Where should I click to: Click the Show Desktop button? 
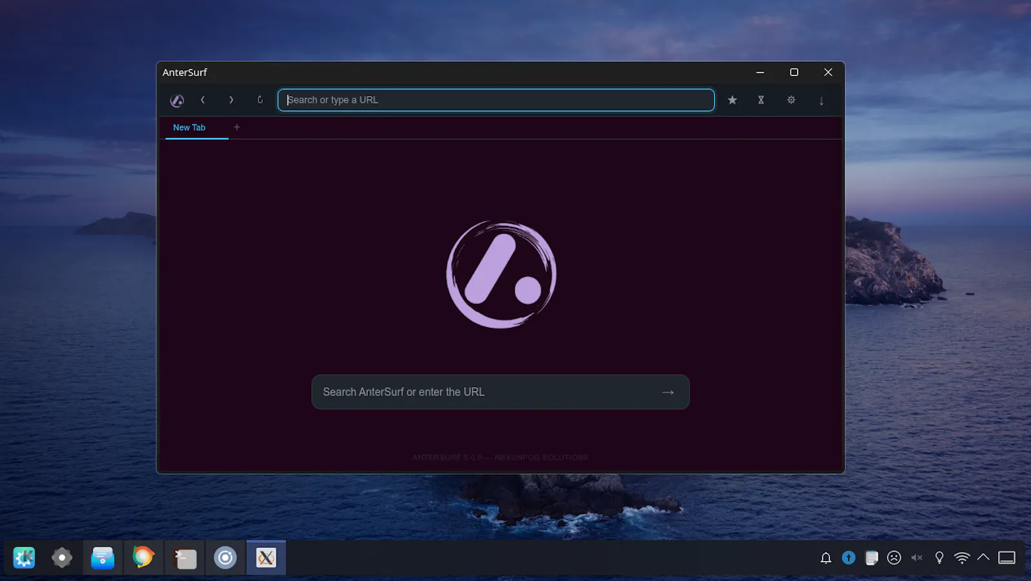click(x=1007, y=558)
